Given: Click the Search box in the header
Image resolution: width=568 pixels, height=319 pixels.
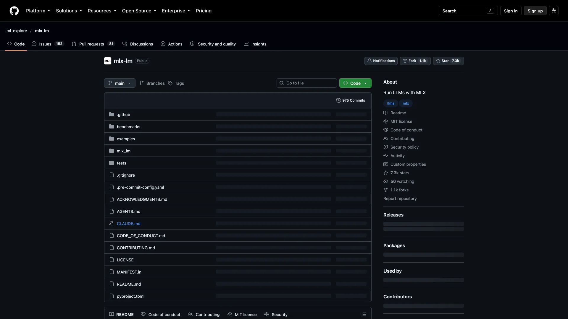Looking at the screenshot, I should pos(468,11).
